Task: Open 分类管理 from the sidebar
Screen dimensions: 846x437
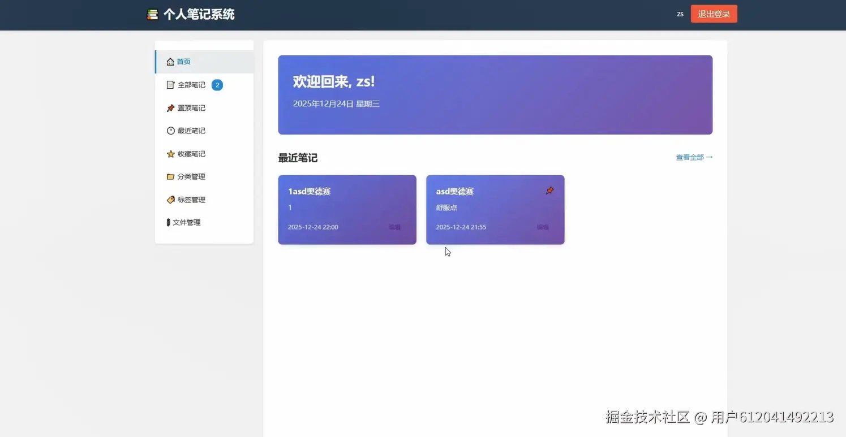Action: (191, 176)
